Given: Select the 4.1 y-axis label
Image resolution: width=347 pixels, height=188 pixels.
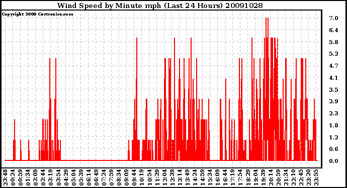Looking at the screenshot, I should (x=333, y=78).
